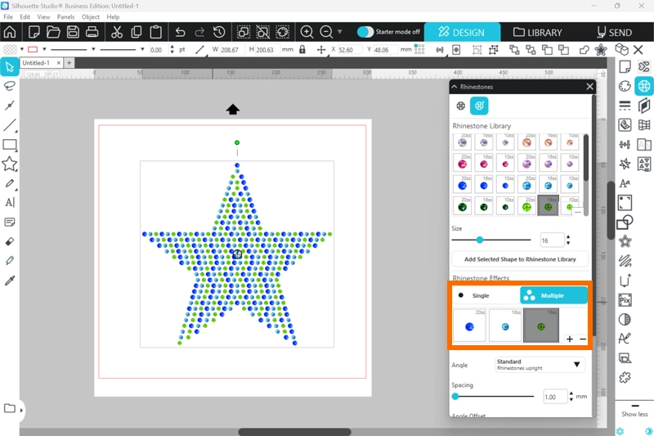The width and height of the screenshot is (654, 436).
Task: Click the Spacing value input field
Action: [553, 397]
